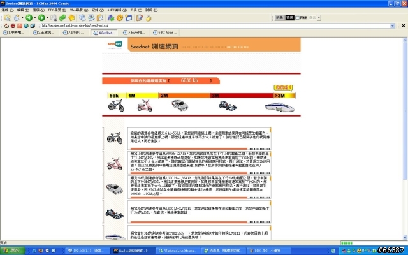Click the 背景 background color button

click(289, 18)
